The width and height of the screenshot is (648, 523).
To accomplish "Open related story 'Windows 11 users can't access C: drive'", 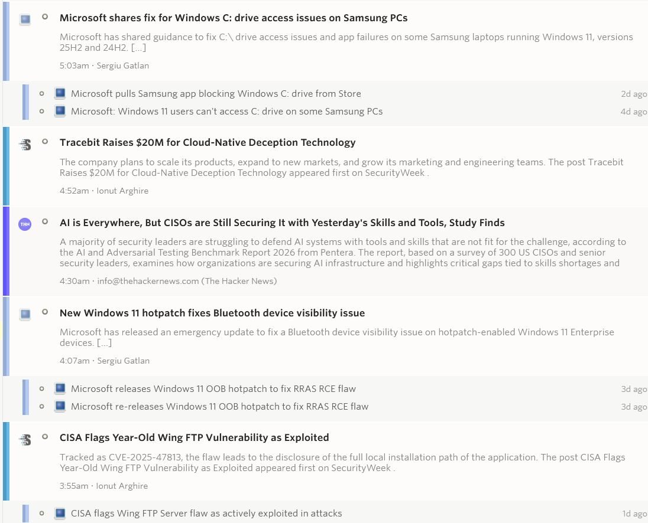I will coord(226,111).
